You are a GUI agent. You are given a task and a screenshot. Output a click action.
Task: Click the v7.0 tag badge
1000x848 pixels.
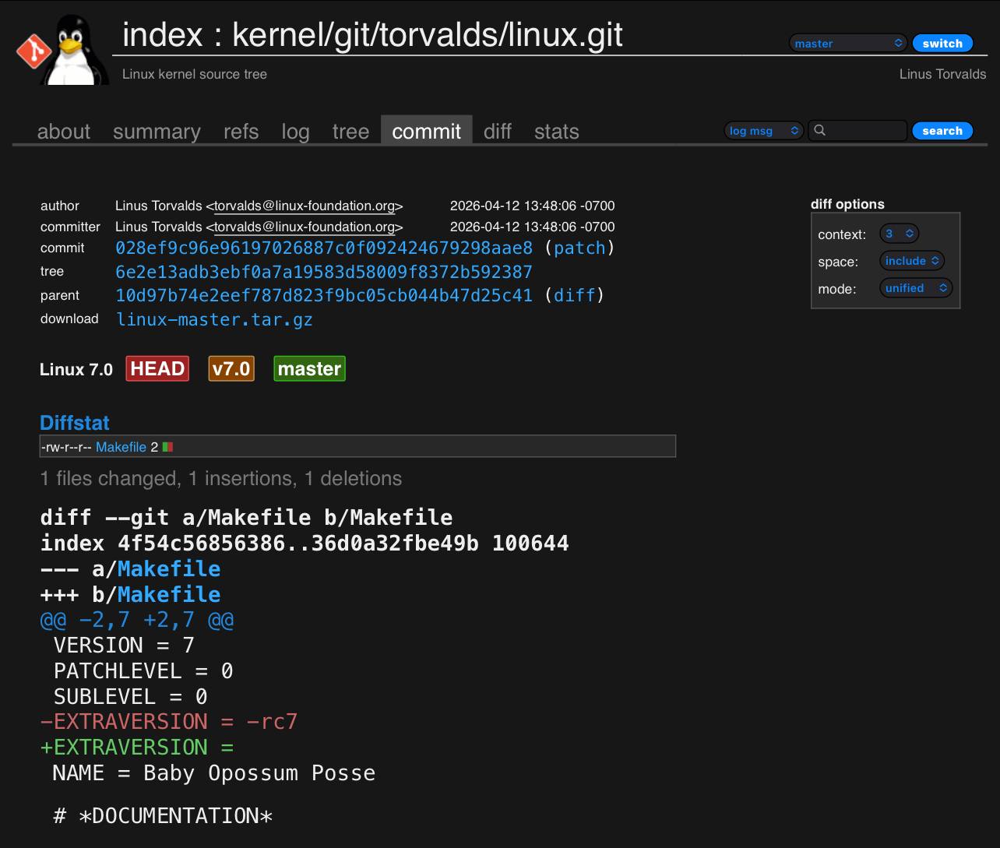pyautogui.click(x=231, y=369)
